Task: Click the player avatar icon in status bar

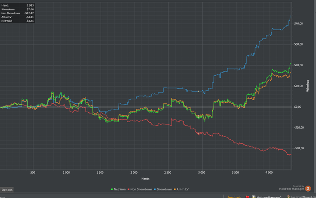Action: tap(288, 197)
